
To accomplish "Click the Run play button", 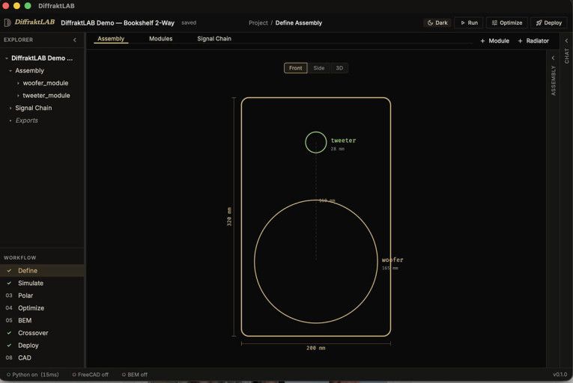I will pyautogui.click(x=468, y=22).
